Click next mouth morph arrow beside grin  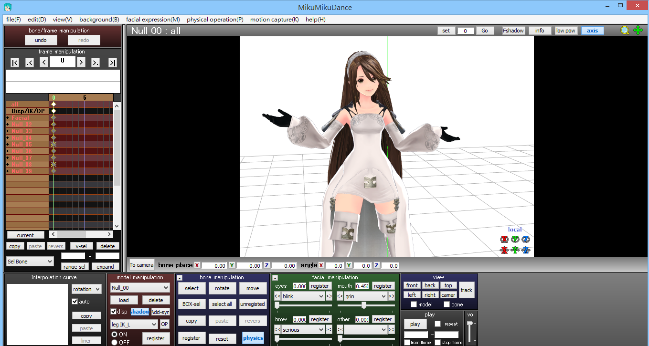[392, 296]
